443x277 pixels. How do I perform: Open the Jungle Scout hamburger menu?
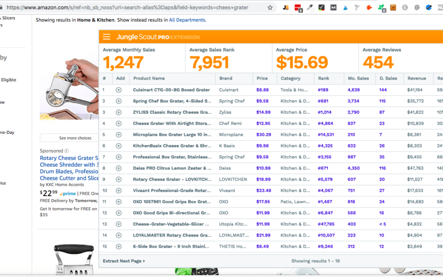(106, 37)
